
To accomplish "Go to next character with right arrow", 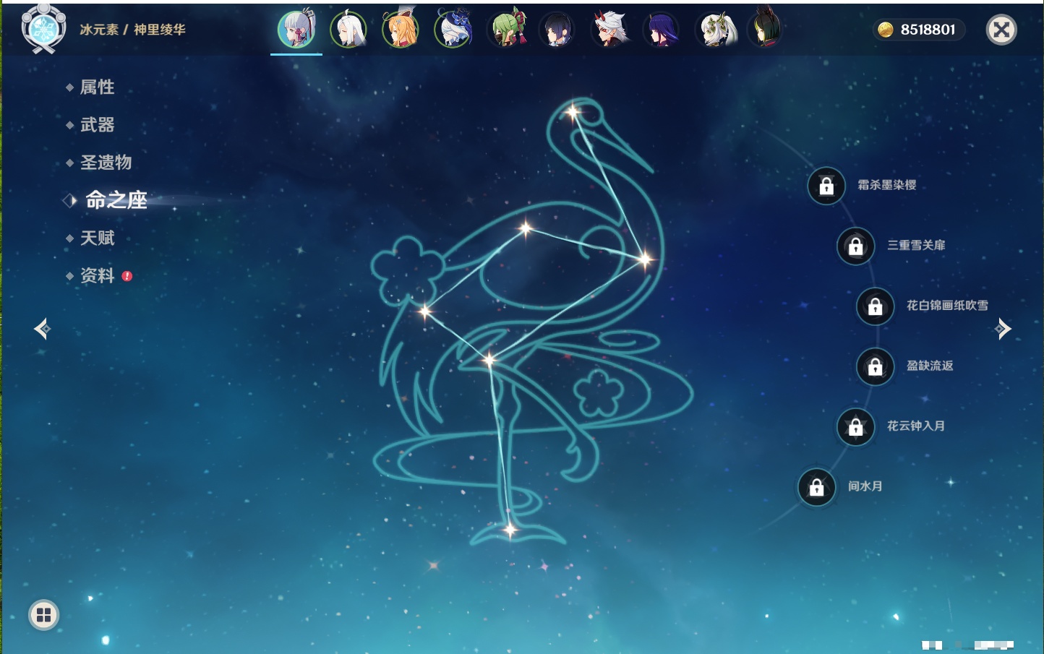I will [x=1003, y=329].
